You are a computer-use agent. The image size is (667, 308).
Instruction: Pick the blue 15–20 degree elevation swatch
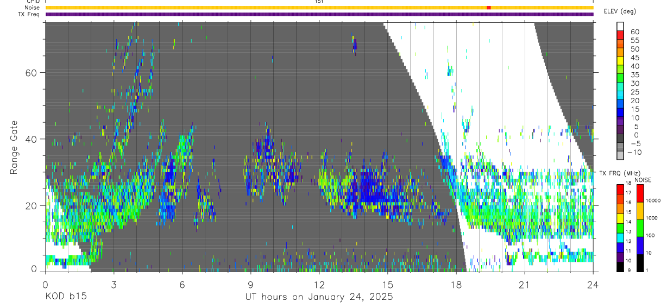click(x=620, y=105)
